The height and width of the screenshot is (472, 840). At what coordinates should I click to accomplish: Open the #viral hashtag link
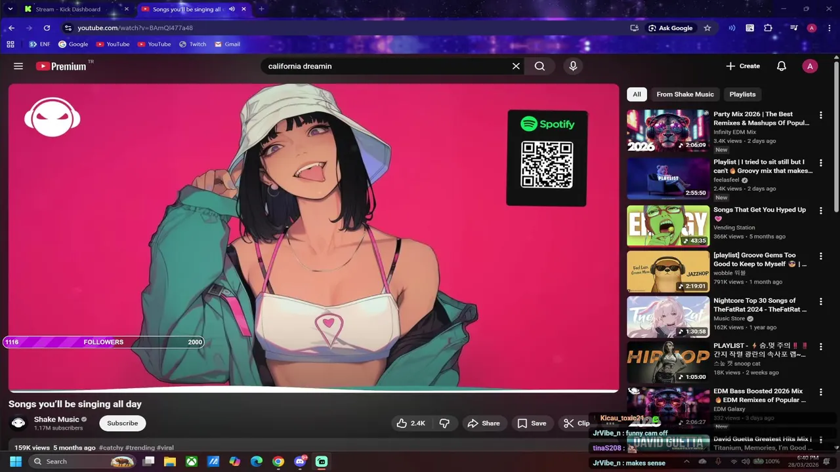click(x=165, y=448)
